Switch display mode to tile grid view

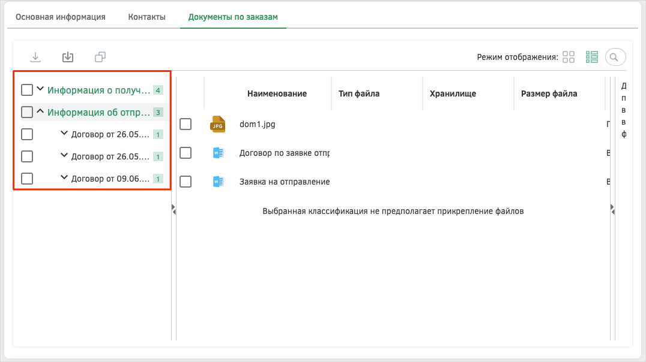click(569, 57)
